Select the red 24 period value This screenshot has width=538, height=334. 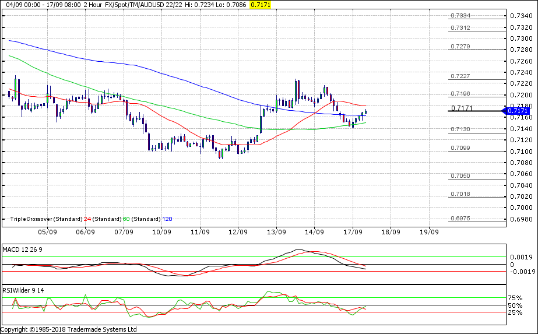[x=87, y=219]
